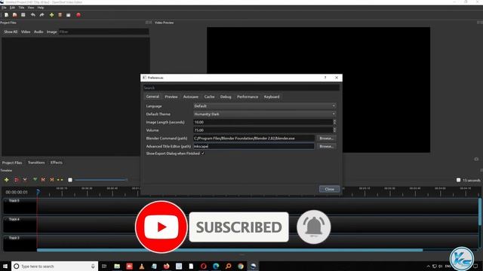Viewport: 483px width, 271px height.
Task: Click the Preferences search field
Action: pos(241,88)
